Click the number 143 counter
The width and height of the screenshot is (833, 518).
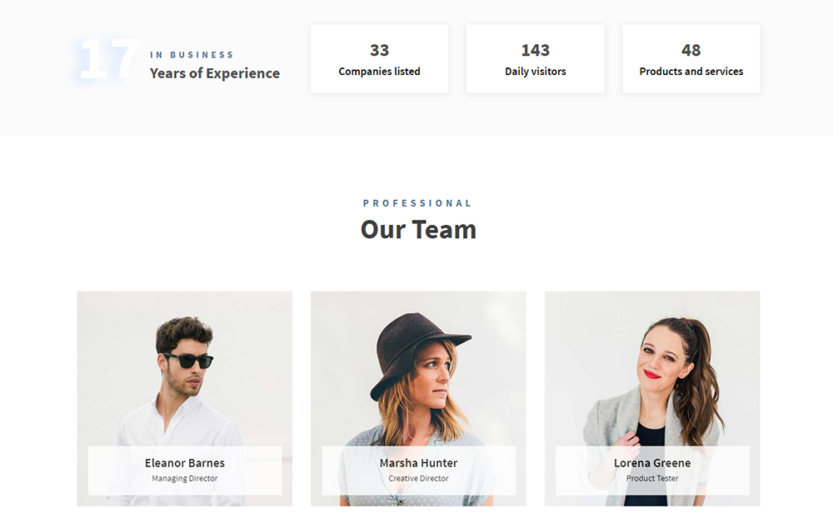pos(535,51)
